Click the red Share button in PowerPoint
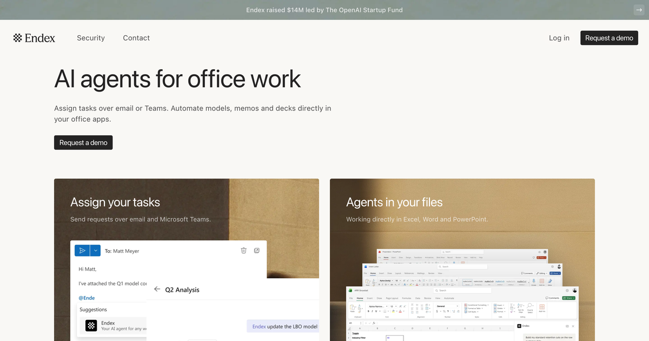The width and height of the screenshot is (649, 341). pyautogui.click(x=541, y=258)
